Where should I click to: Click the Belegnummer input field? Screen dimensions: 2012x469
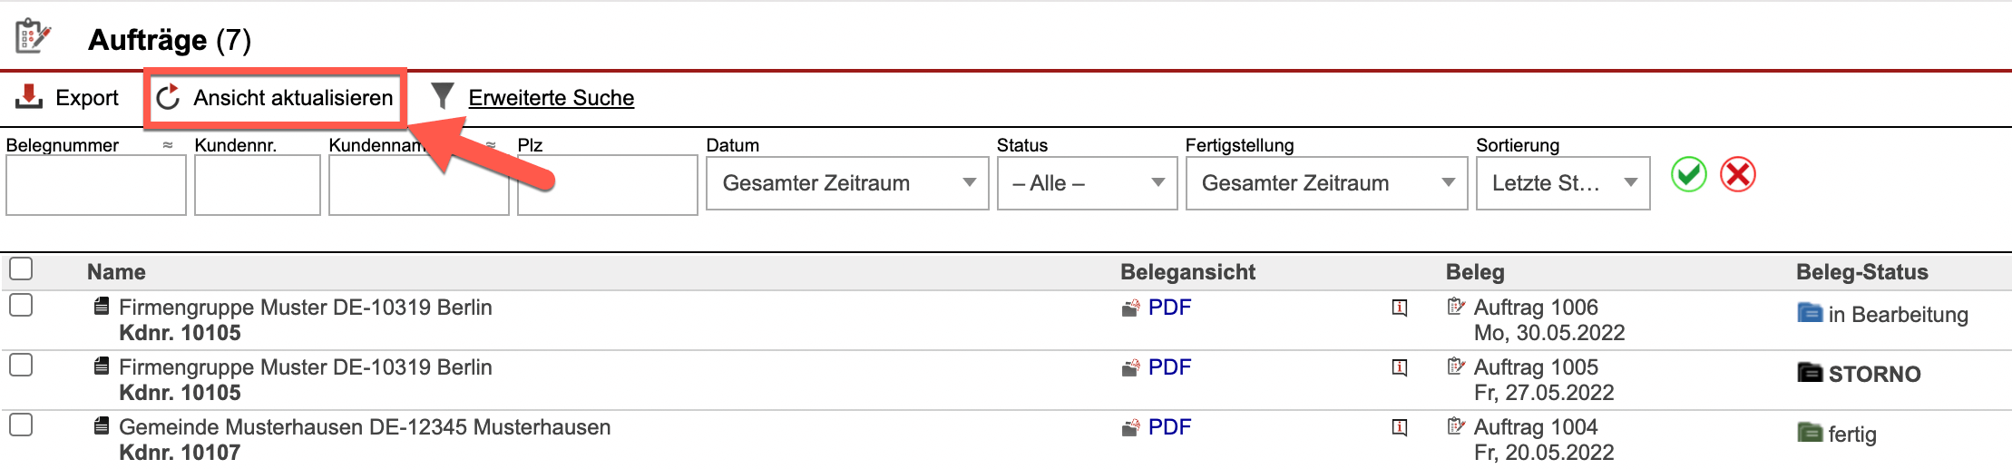pyautogui.click(x=95, y=185)
